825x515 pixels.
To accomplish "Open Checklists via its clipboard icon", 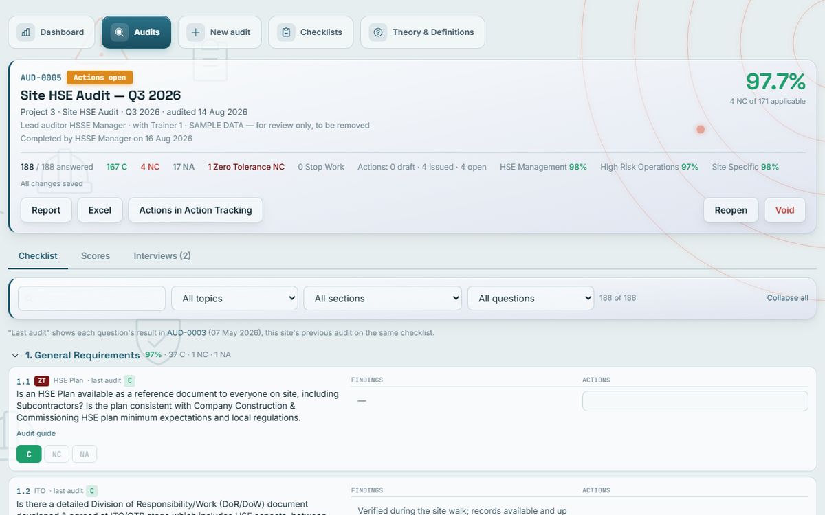I will click(x=286, y=32).
